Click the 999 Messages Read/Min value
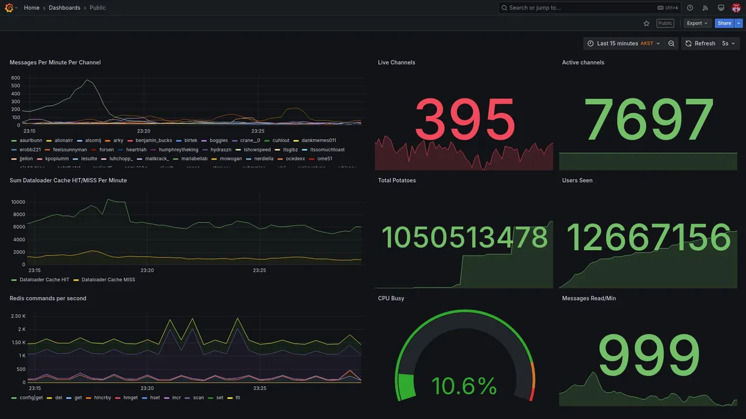The width and height of the screenshot is (746, 419). click(649, 355)
